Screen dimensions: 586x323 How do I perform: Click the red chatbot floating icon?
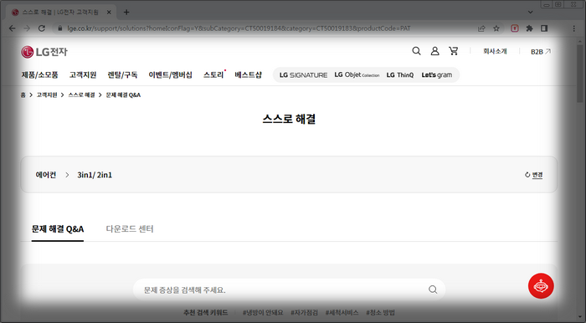pyautogui.click(x=541, y=286)
